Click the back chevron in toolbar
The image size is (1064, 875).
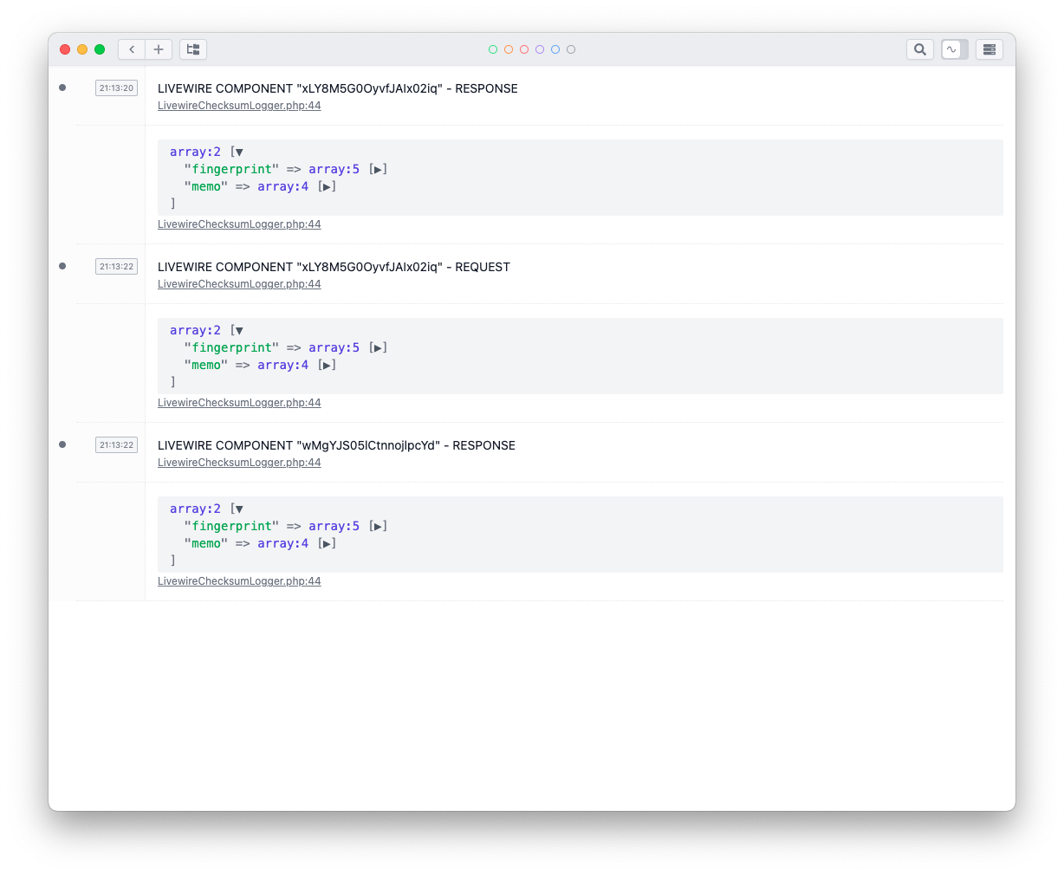(132, 49)
